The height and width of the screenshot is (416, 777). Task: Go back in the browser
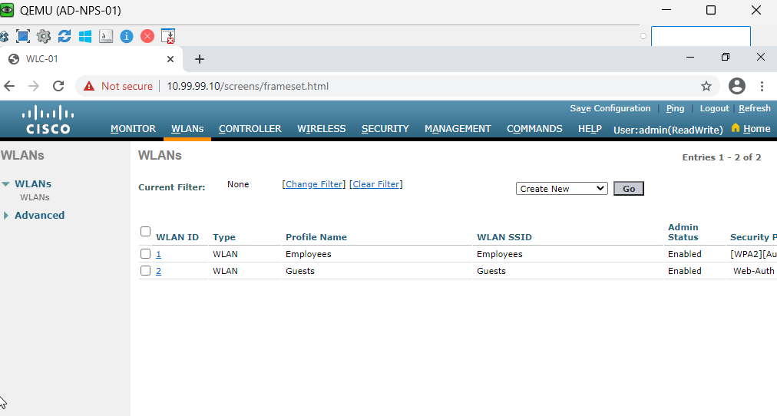tap(9, 86)
